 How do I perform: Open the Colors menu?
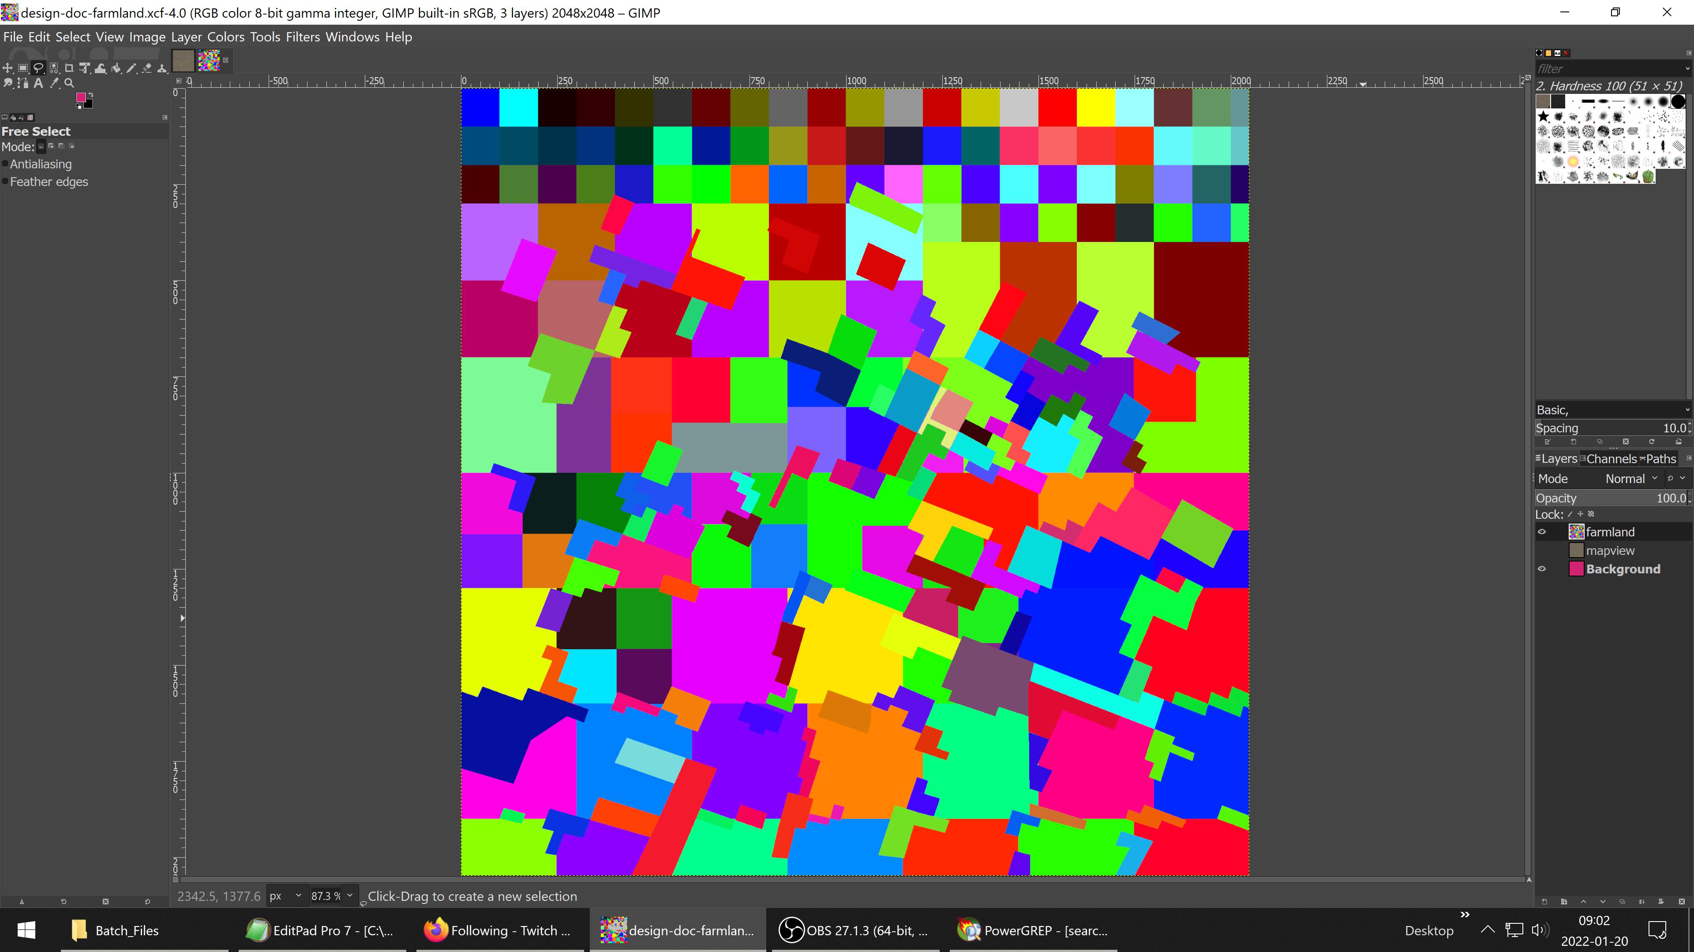225,37
